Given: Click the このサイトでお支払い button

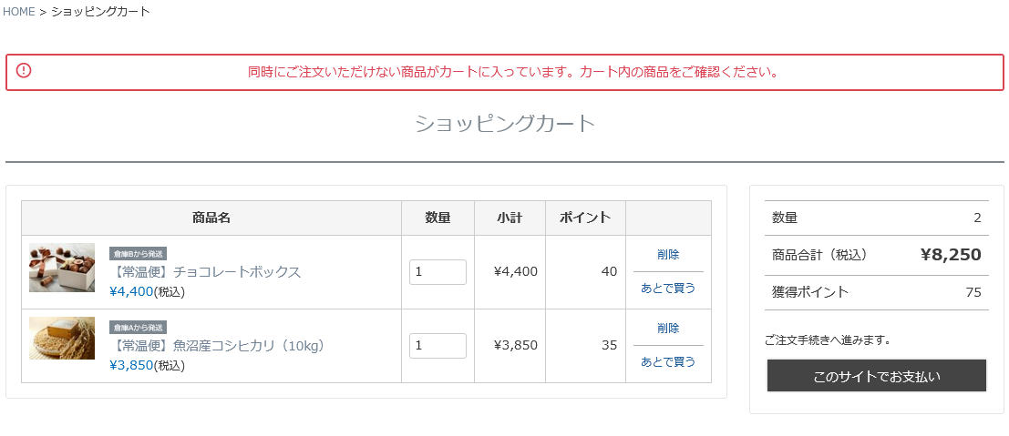Looking at the screenshot, I should [x=877, y=376].
